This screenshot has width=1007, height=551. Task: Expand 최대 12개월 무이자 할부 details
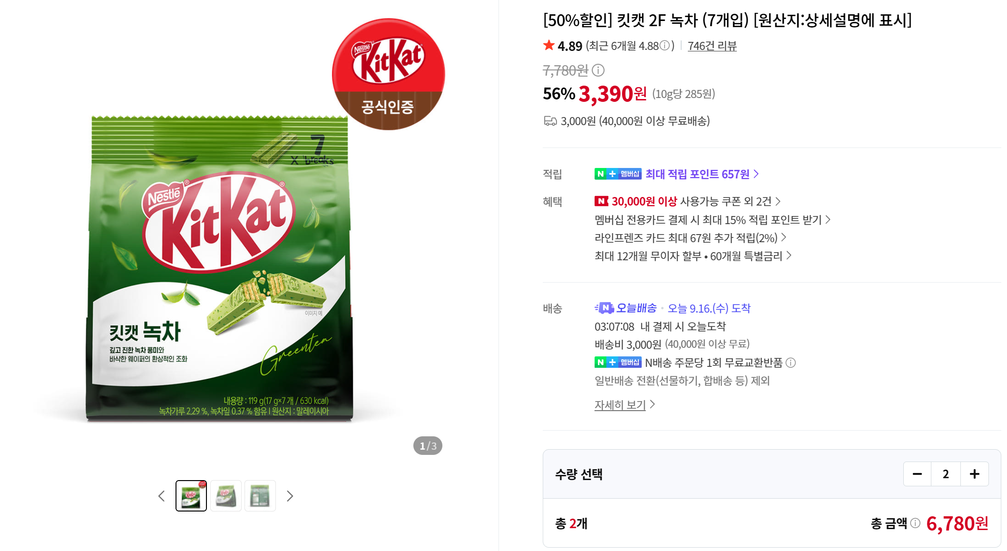point(693,256)
